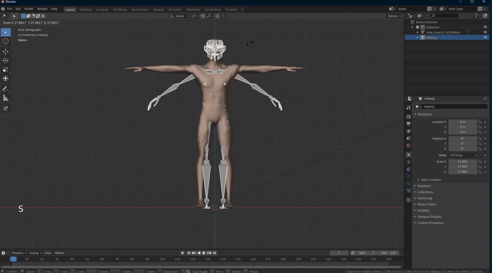Open the Keying popover in the timeline

35,253
